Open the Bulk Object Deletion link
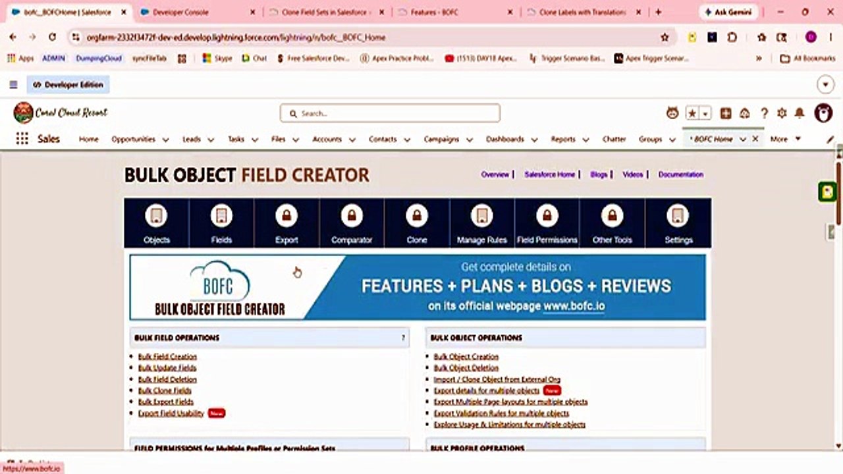This screenshot has height=474, width=843. coord(466,367)
